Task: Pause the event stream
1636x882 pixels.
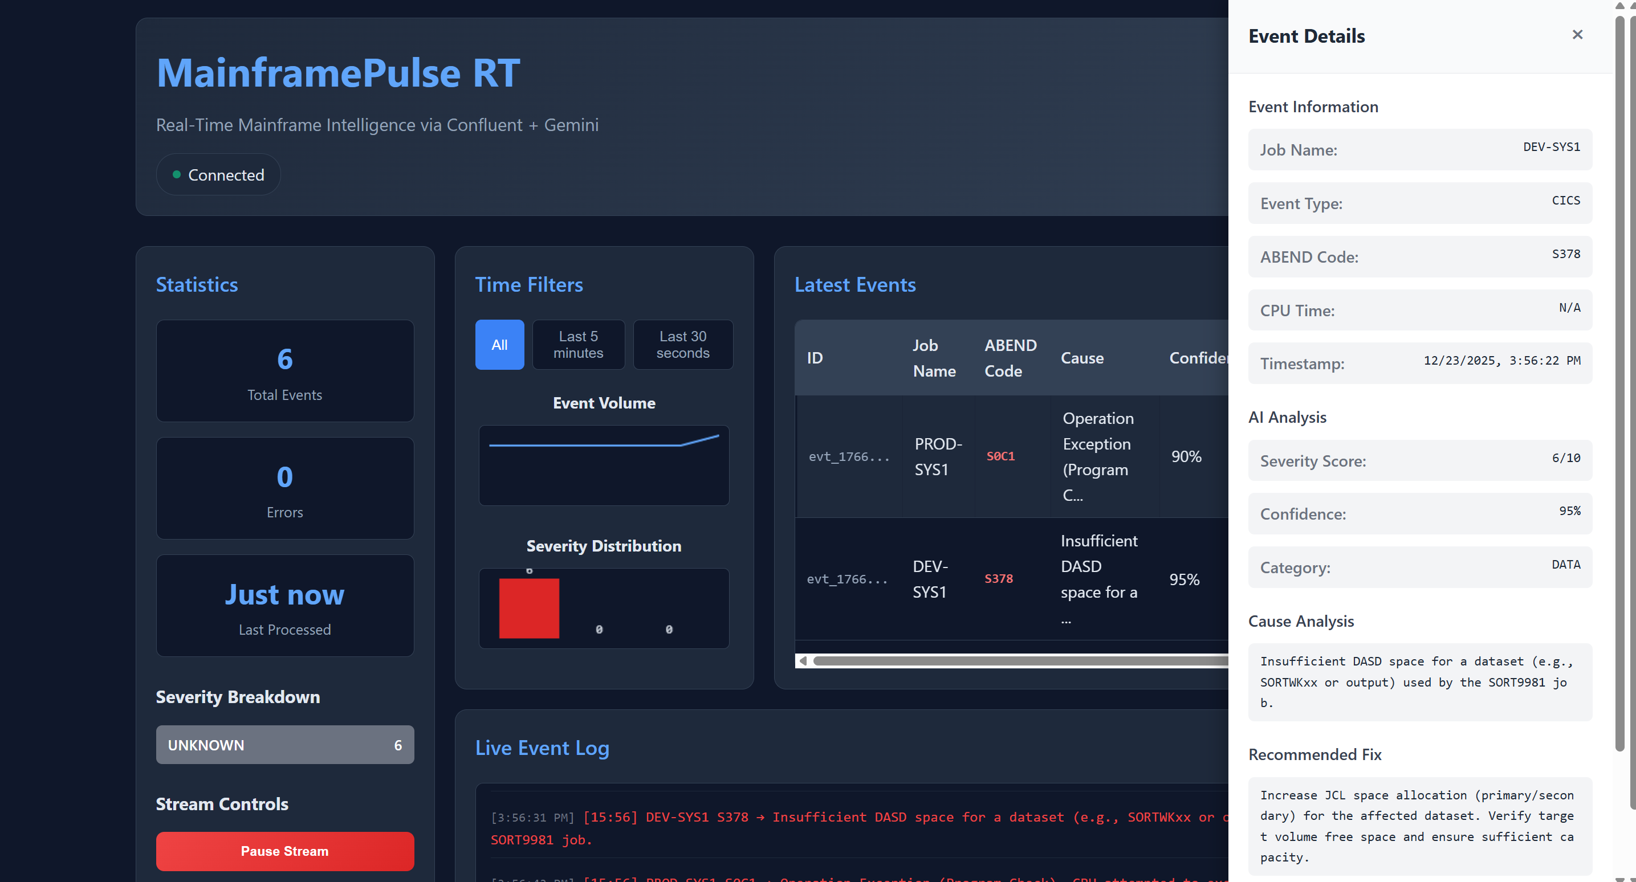Action: [x=284, y=851]
